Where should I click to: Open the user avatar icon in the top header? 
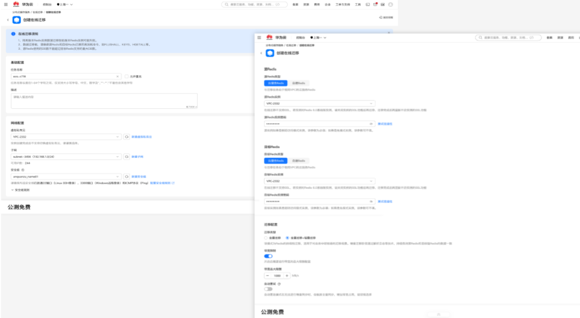390,4
